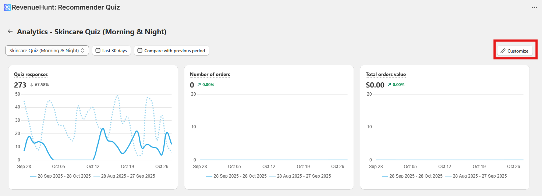542x196 pixels.
Task: Click the $0.00 total orders value
Action: [375, 85]
